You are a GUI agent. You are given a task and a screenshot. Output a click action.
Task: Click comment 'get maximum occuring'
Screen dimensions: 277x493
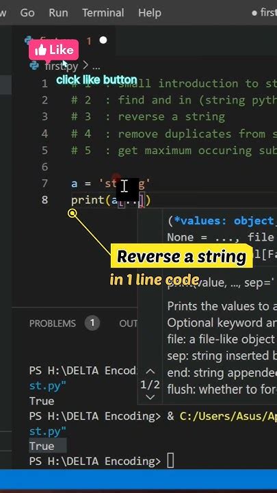tap(185, 151)
